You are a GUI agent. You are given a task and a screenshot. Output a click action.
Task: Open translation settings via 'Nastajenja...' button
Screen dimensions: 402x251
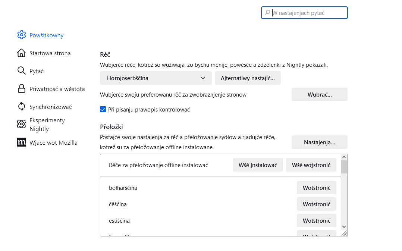pyautogui.click(x=319, y=142)
